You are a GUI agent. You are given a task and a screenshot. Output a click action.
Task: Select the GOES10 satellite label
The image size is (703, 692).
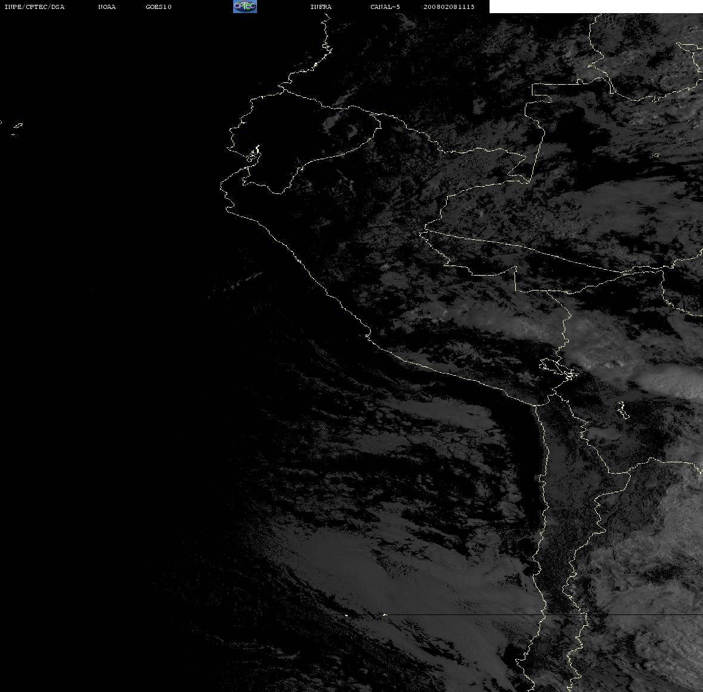pyautogui.click(x=159, y=7)
